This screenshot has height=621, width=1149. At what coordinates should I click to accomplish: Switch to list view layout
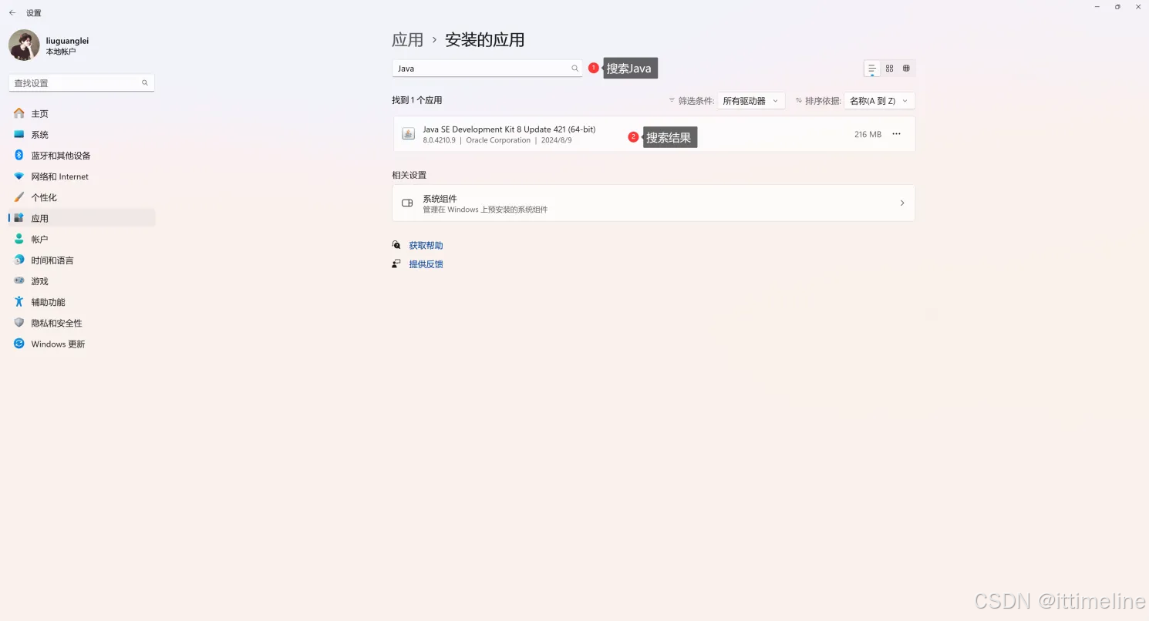coord(872,69)
